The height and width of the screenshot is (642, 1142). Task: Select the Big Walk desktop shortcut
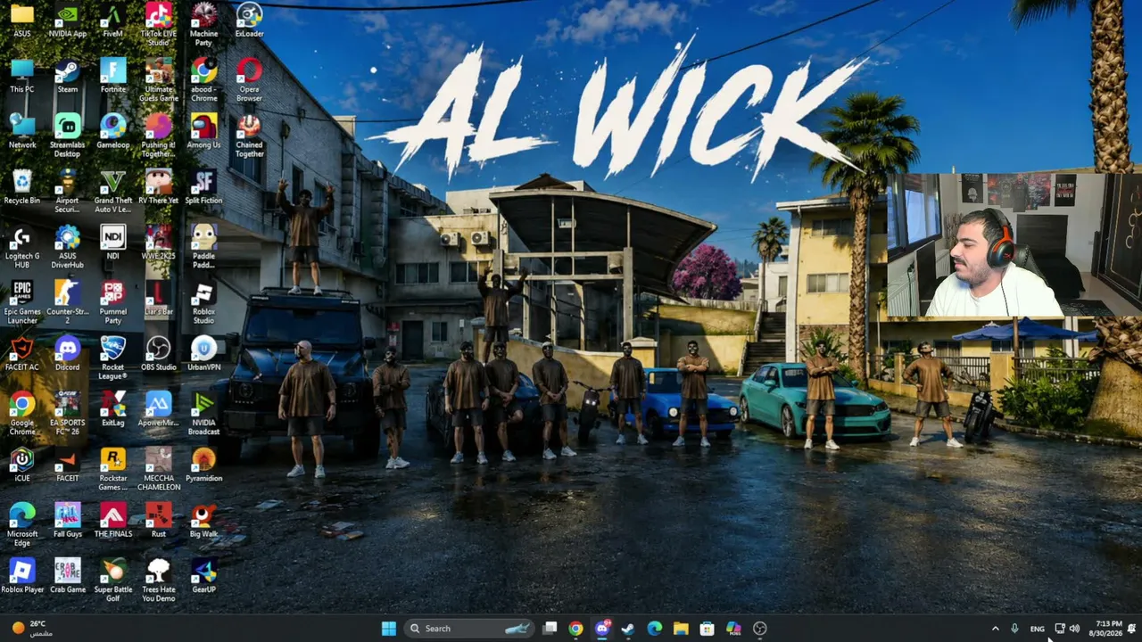[204, 521]
